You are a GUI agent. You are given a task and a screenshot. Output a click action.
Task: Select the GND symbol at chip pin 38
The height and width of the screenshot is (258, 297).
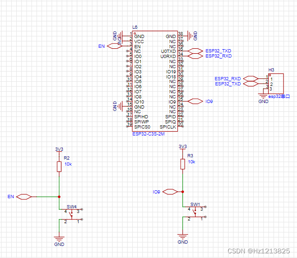(x=190, y=36)
